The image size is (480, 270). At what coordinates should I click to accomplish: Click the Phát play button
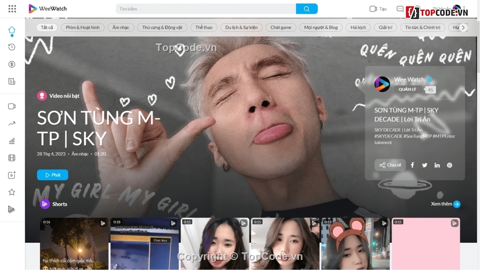click(x=53, y=175)
